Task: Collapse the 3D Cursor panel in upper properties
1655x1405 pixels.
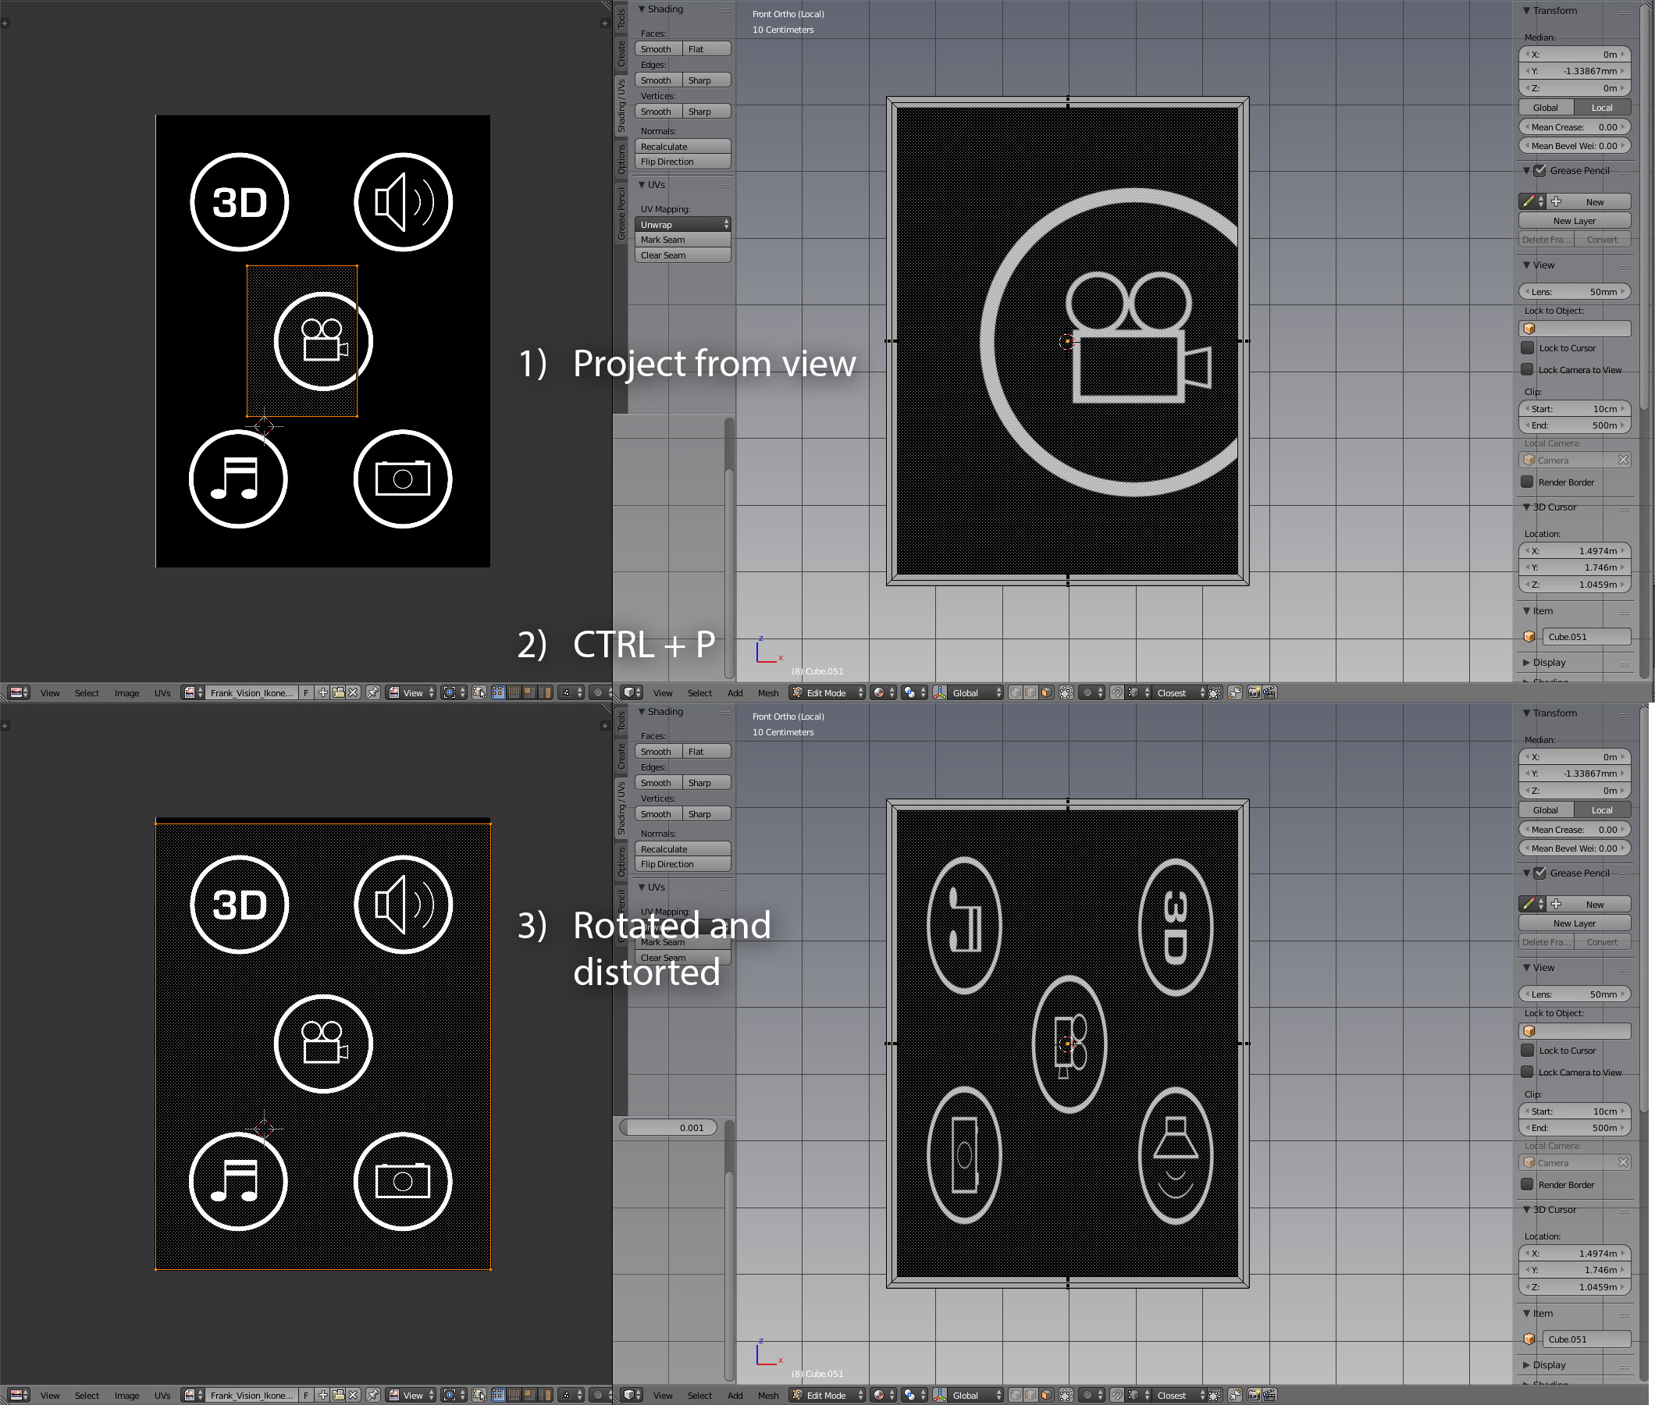Action: pyautogui.click(x=1553, y=507)
